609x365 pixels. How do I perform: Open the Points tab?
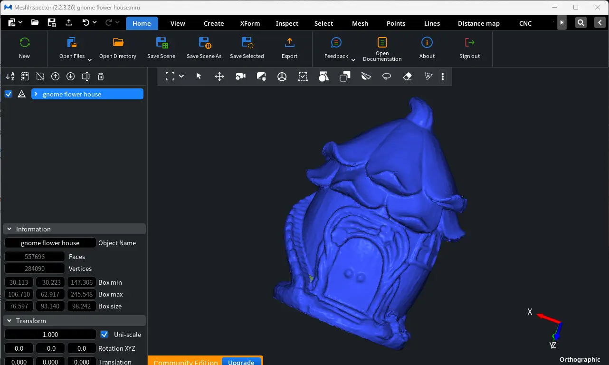tap(396, 23)
